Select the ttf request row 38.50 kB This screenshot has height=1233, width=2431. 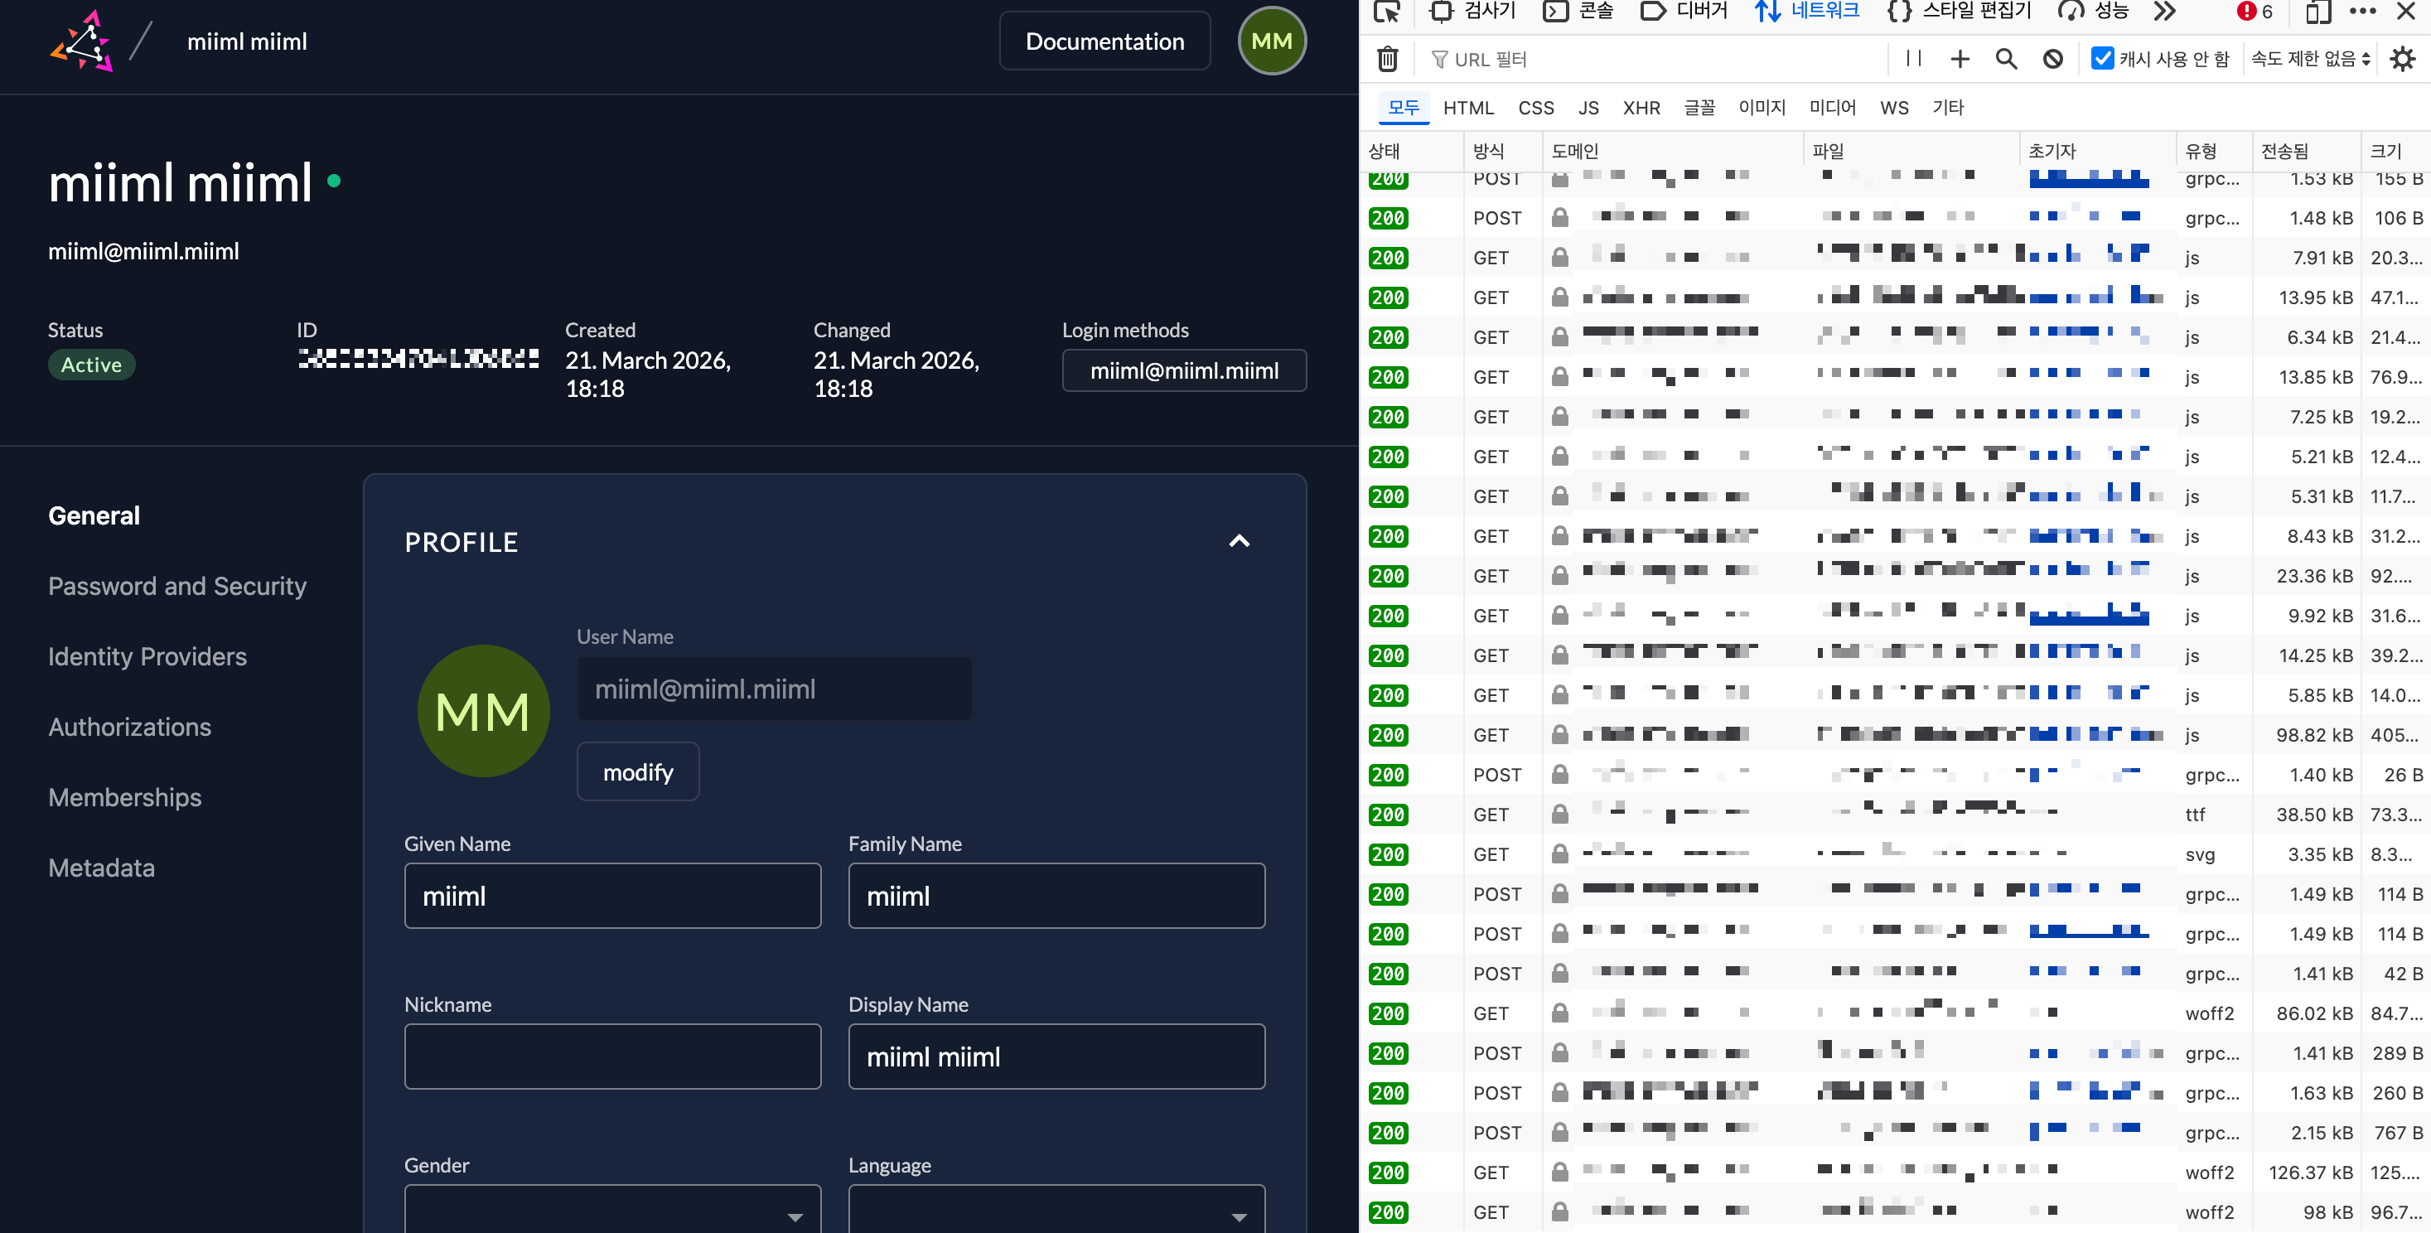tap(1895, 814)
